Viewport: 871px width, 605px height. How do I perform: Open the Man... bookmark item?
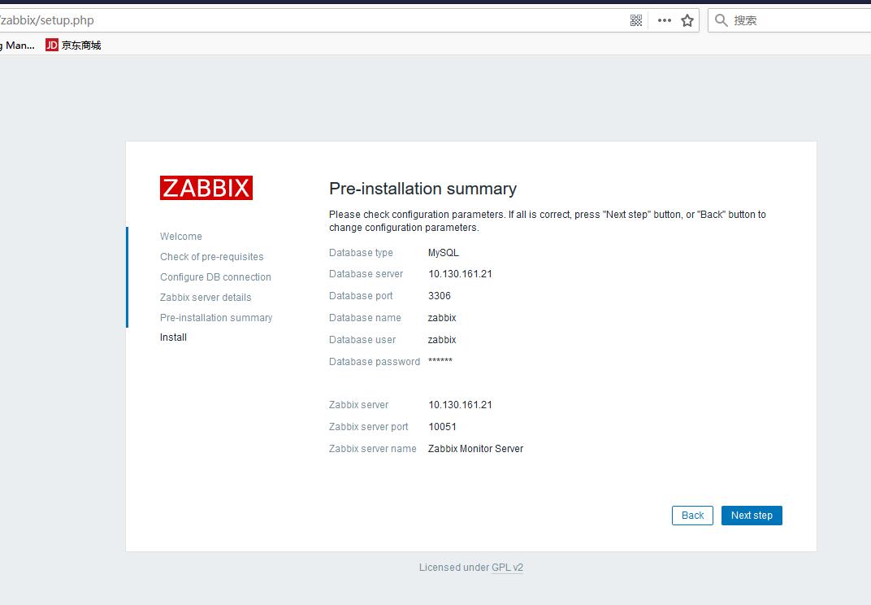pyautogui.click(x=18, y=45)
